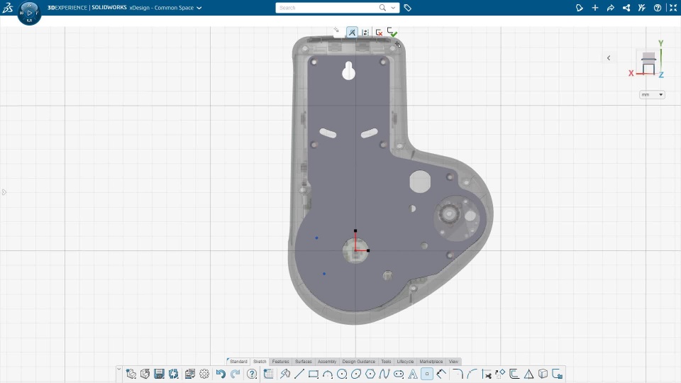Toggle the highlighted point tool in toolbar

tap(426, 374)
